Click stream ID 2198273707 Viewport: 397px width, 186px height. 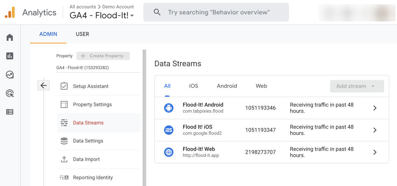click(260, 152)
